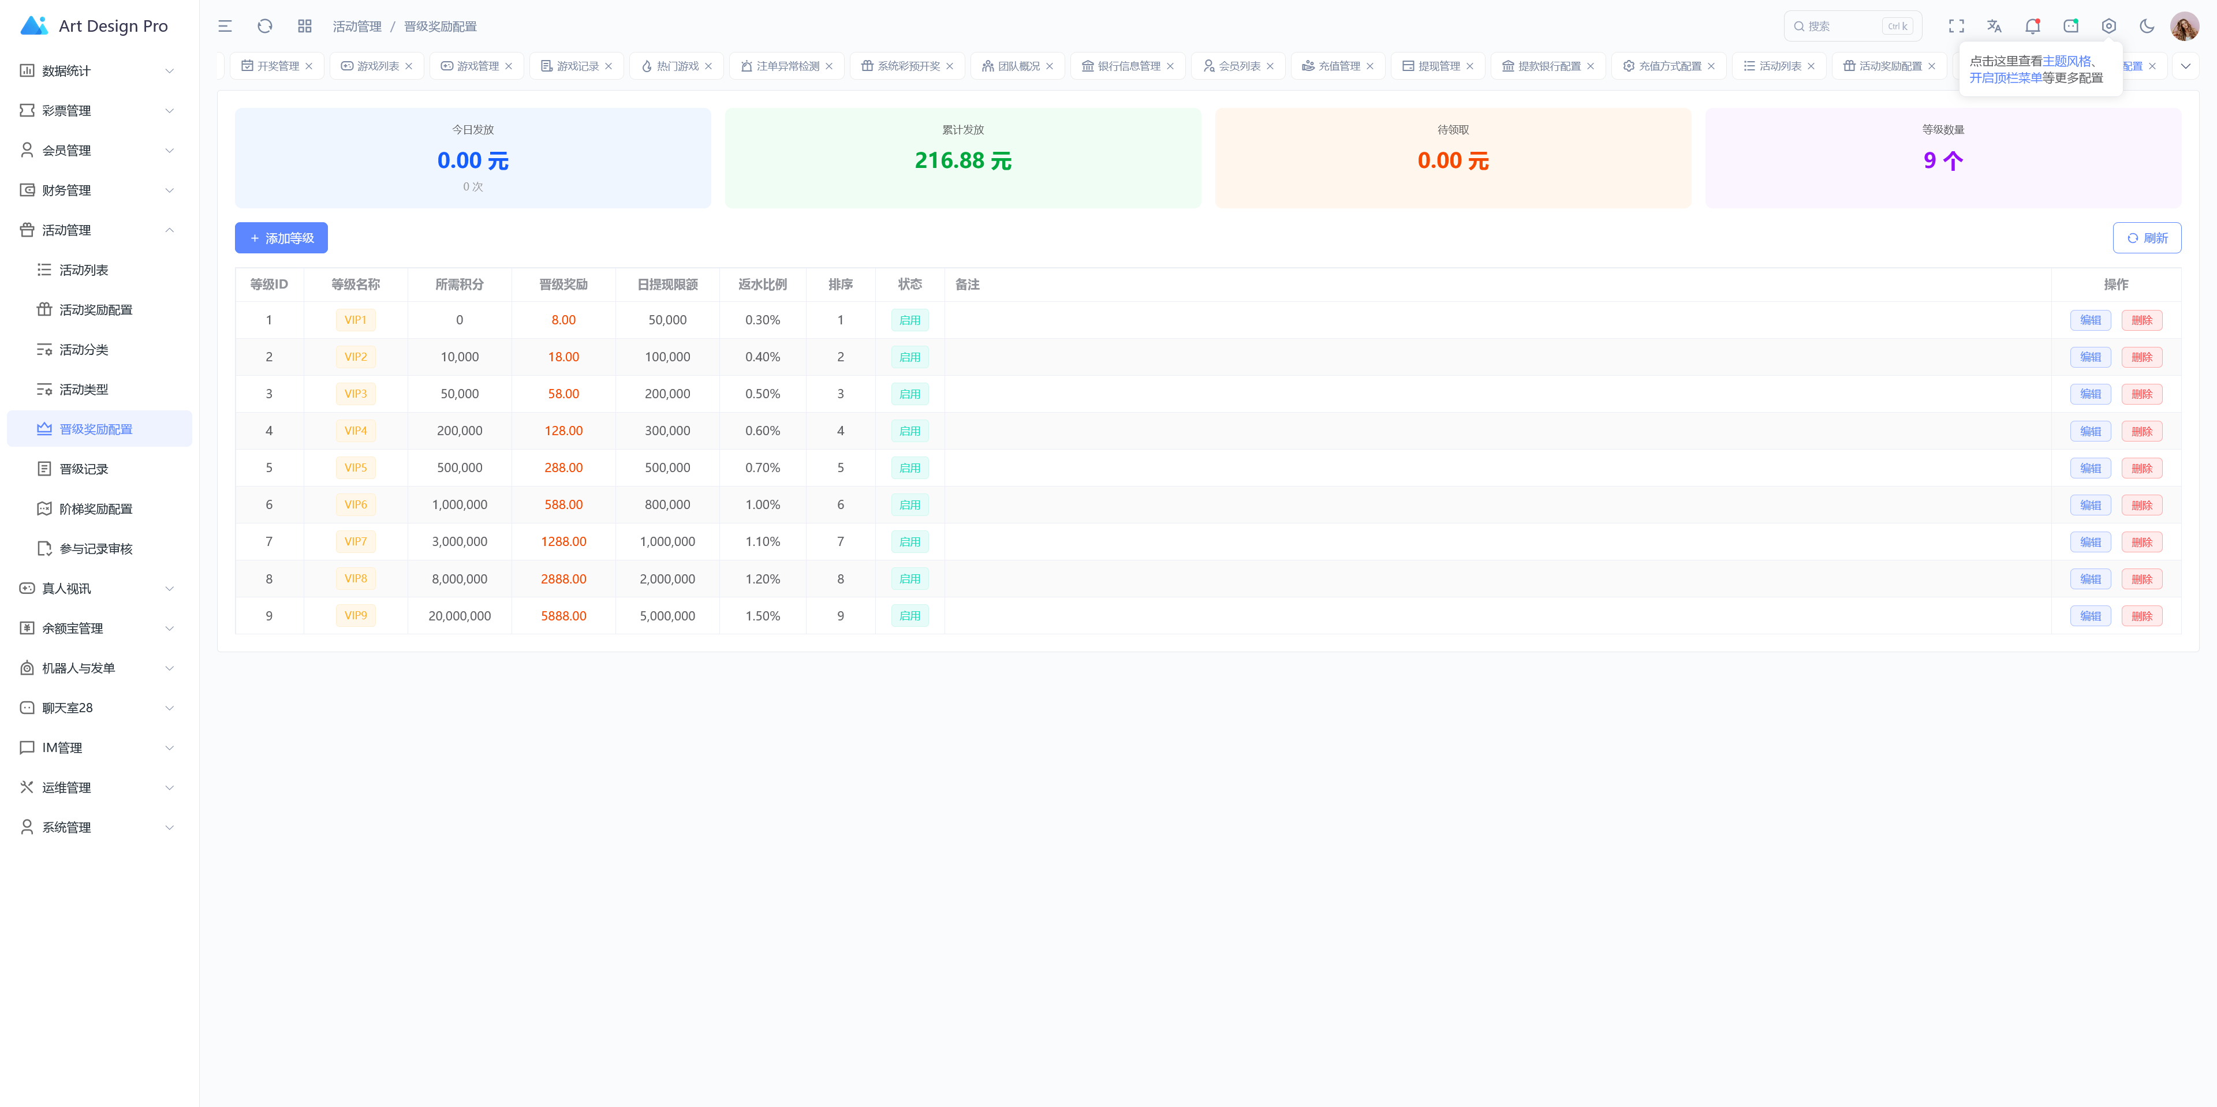
Task: Click the user avatar picture
Action: point(2184,26)
